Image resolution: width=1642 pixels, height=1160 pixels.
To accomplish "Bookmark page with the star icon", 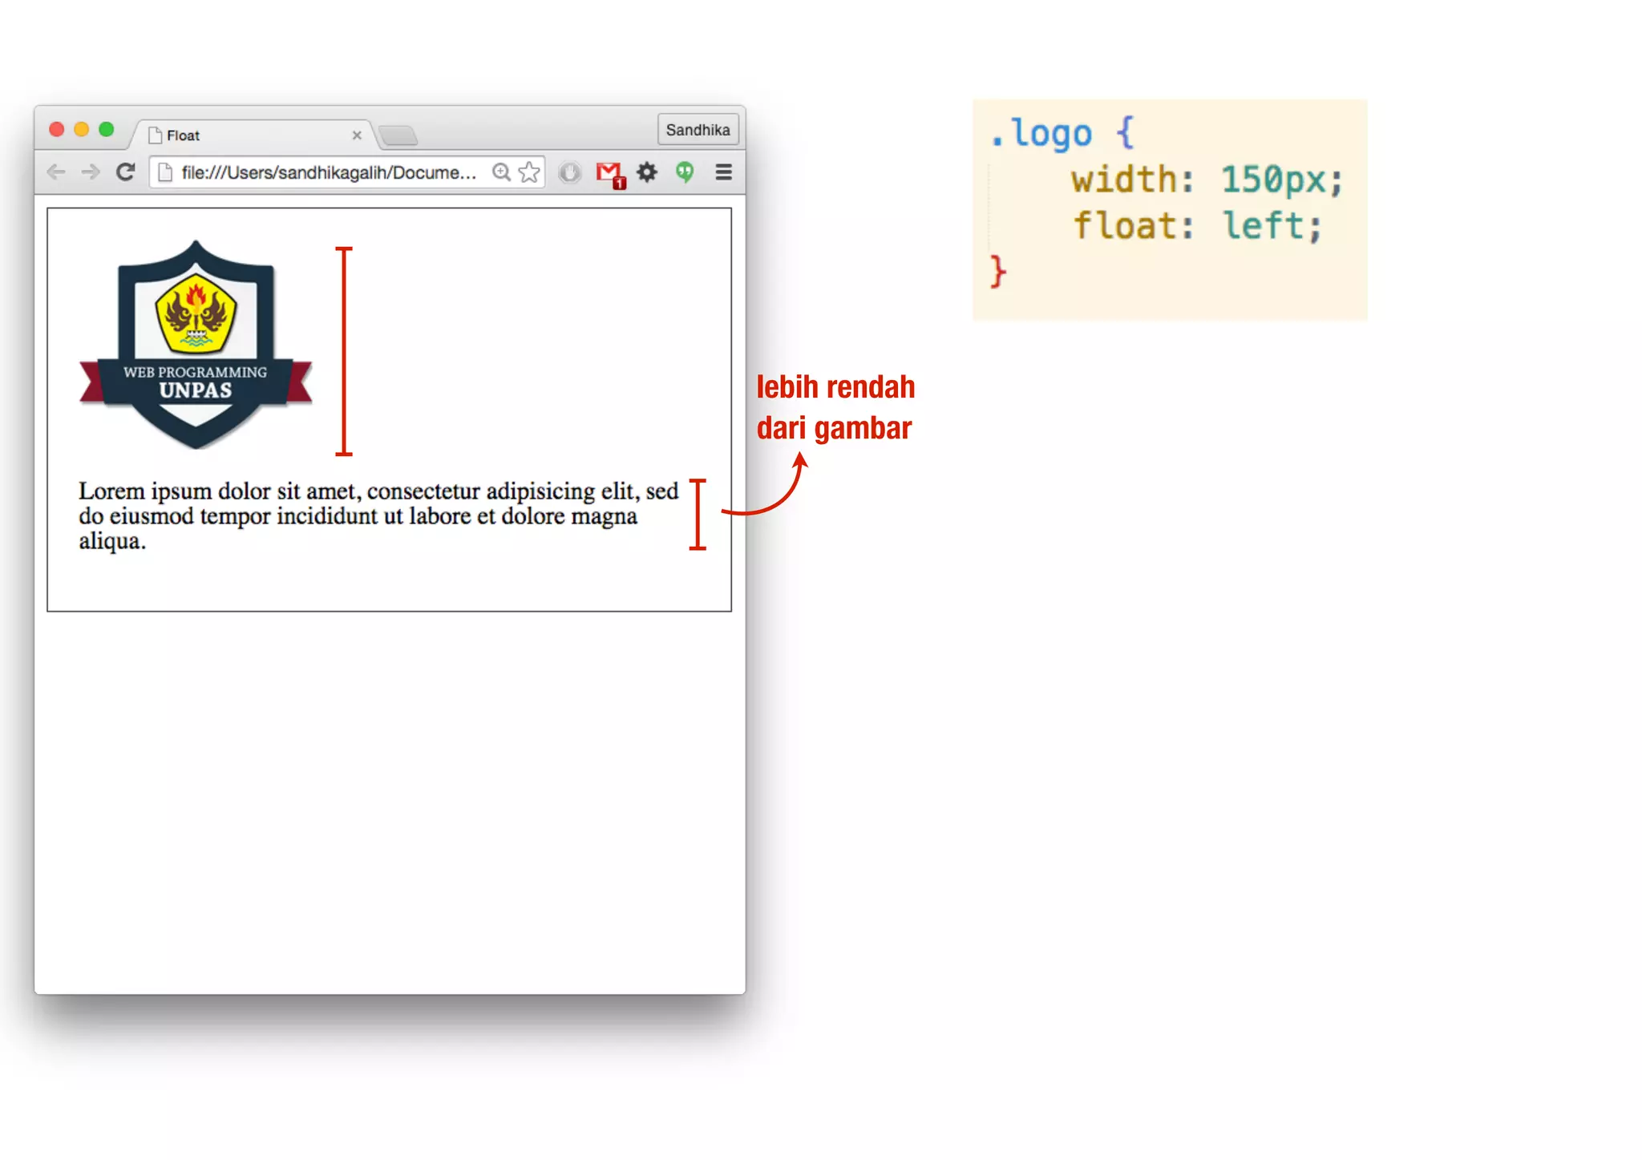I will [529, 172].
